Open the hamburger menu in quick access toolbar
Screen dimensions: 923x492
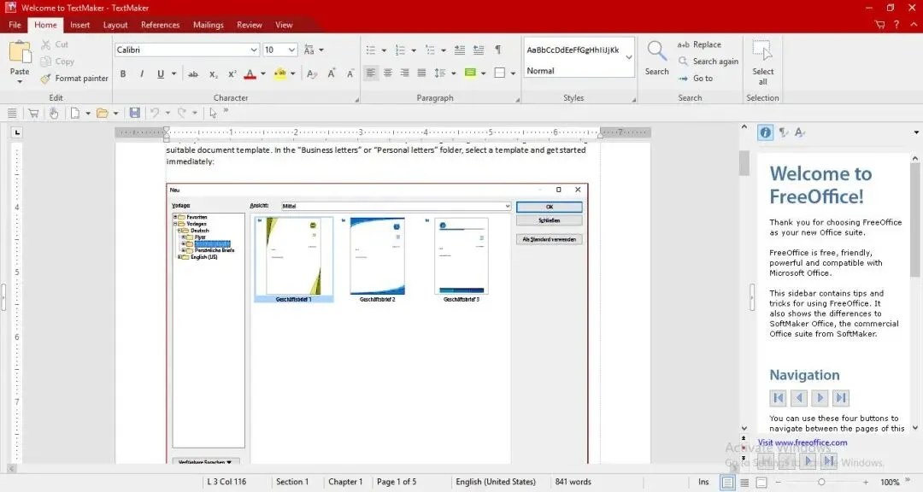coord(12,113)
